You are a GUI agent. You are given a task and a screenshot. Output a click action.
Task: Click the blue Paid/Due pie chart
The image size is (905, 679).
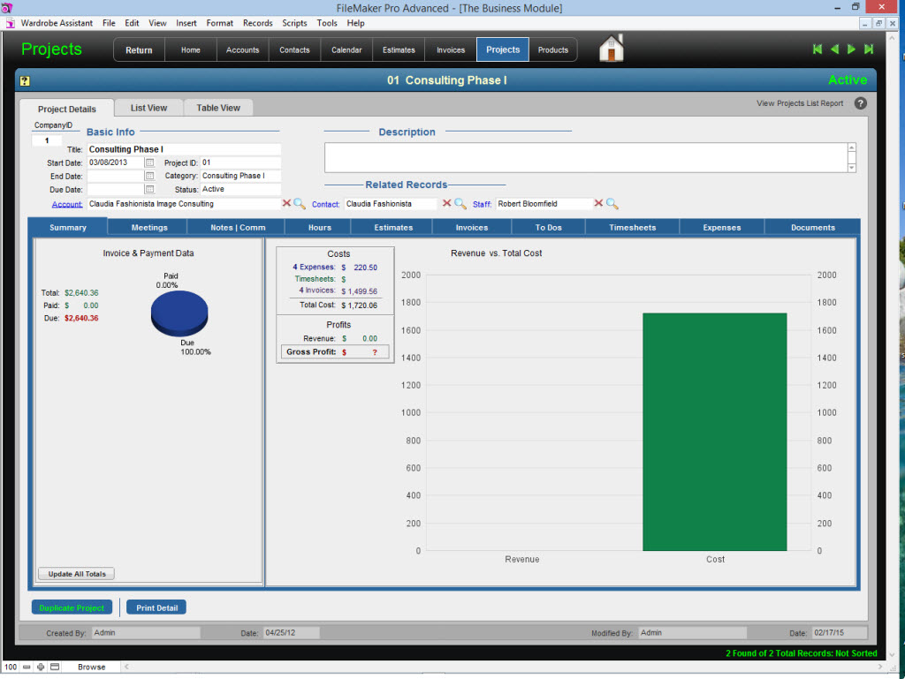point(179,313)
